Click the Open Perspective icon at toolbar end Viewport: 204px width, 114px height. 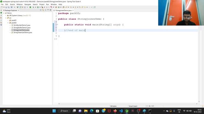click(x=95, y=7)
